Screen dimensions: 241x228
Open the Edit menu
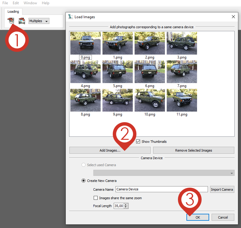[x=16, y=3]
